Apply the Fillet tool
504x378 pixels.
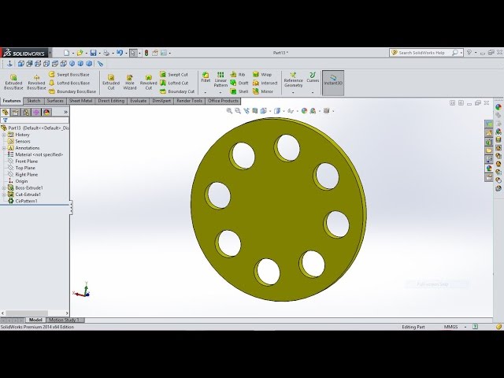[206, 77]
